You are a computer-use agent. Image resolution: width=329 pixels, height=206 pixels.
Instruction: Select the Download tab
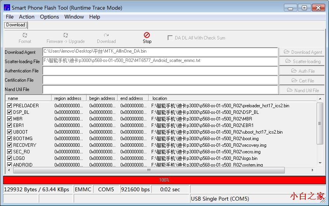(x=16, y=25)
